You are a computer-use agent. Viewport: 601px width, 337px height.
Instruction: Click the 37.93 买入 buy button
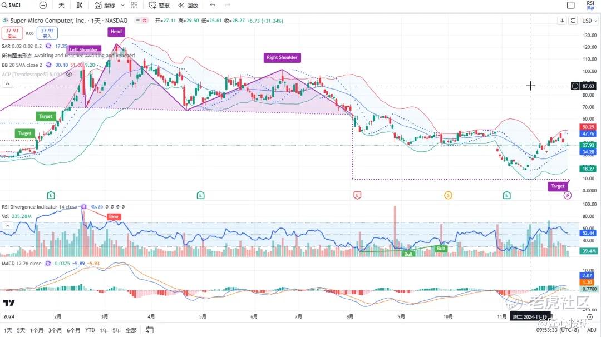[x=47, y=33]
